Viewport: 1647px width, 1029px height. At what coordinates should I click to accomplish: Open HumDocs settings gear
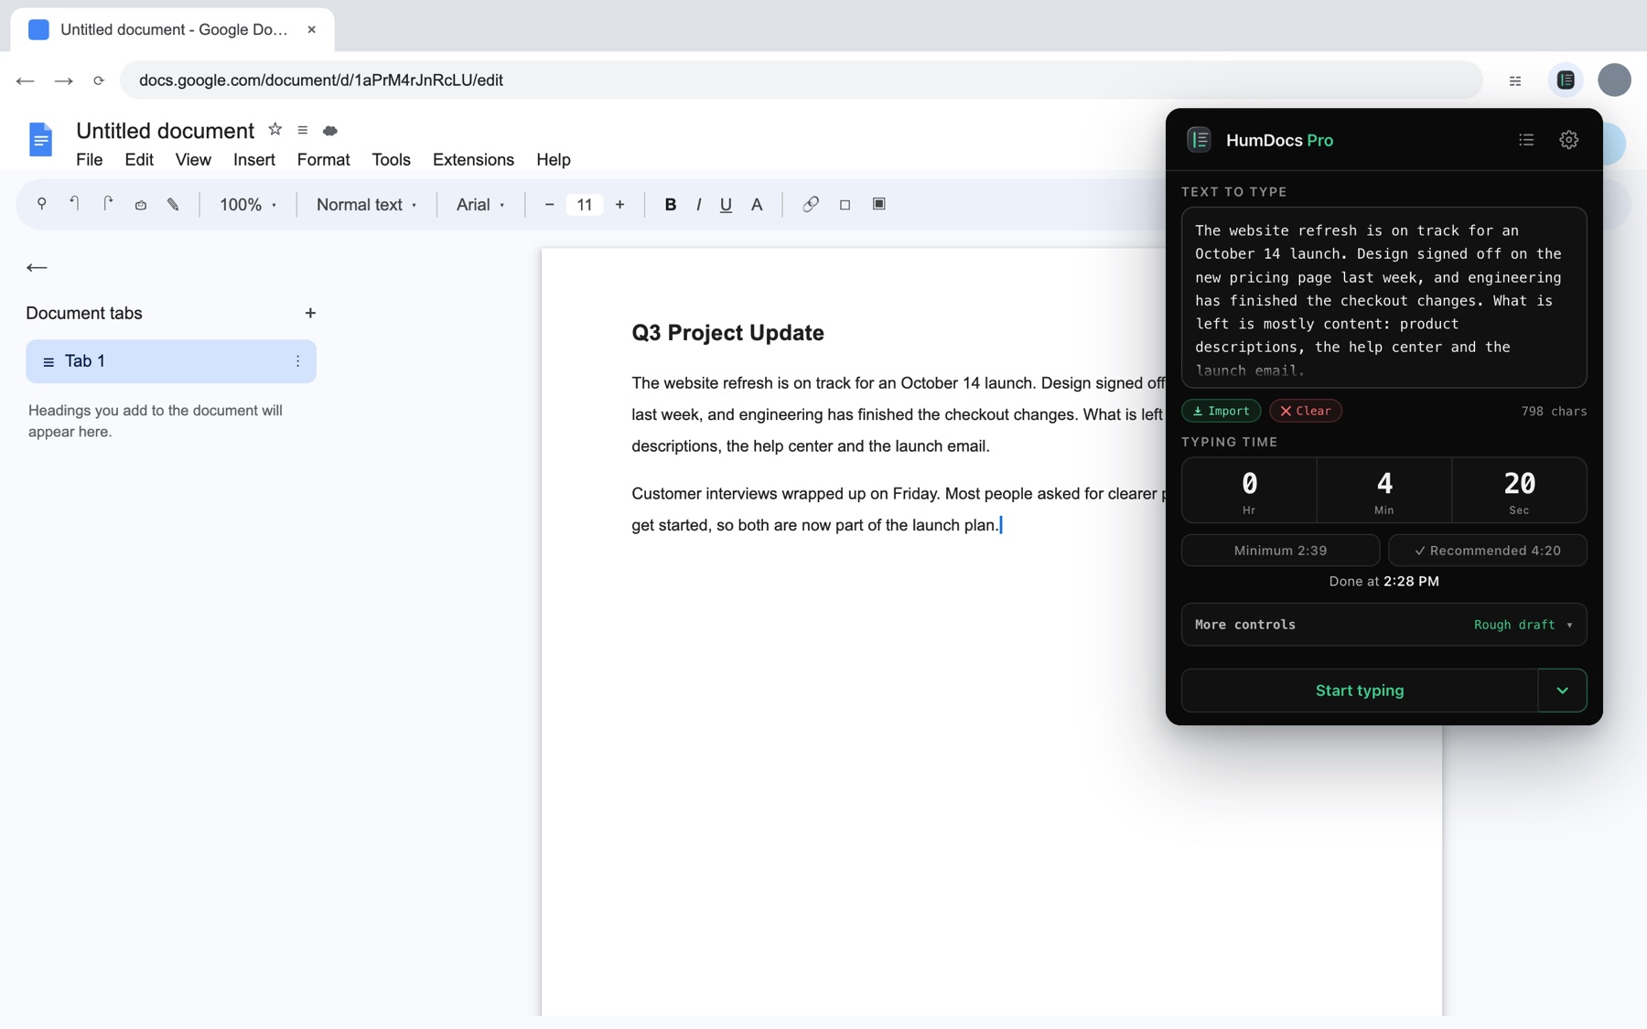pyautogui.click(x=1568, y=140)
